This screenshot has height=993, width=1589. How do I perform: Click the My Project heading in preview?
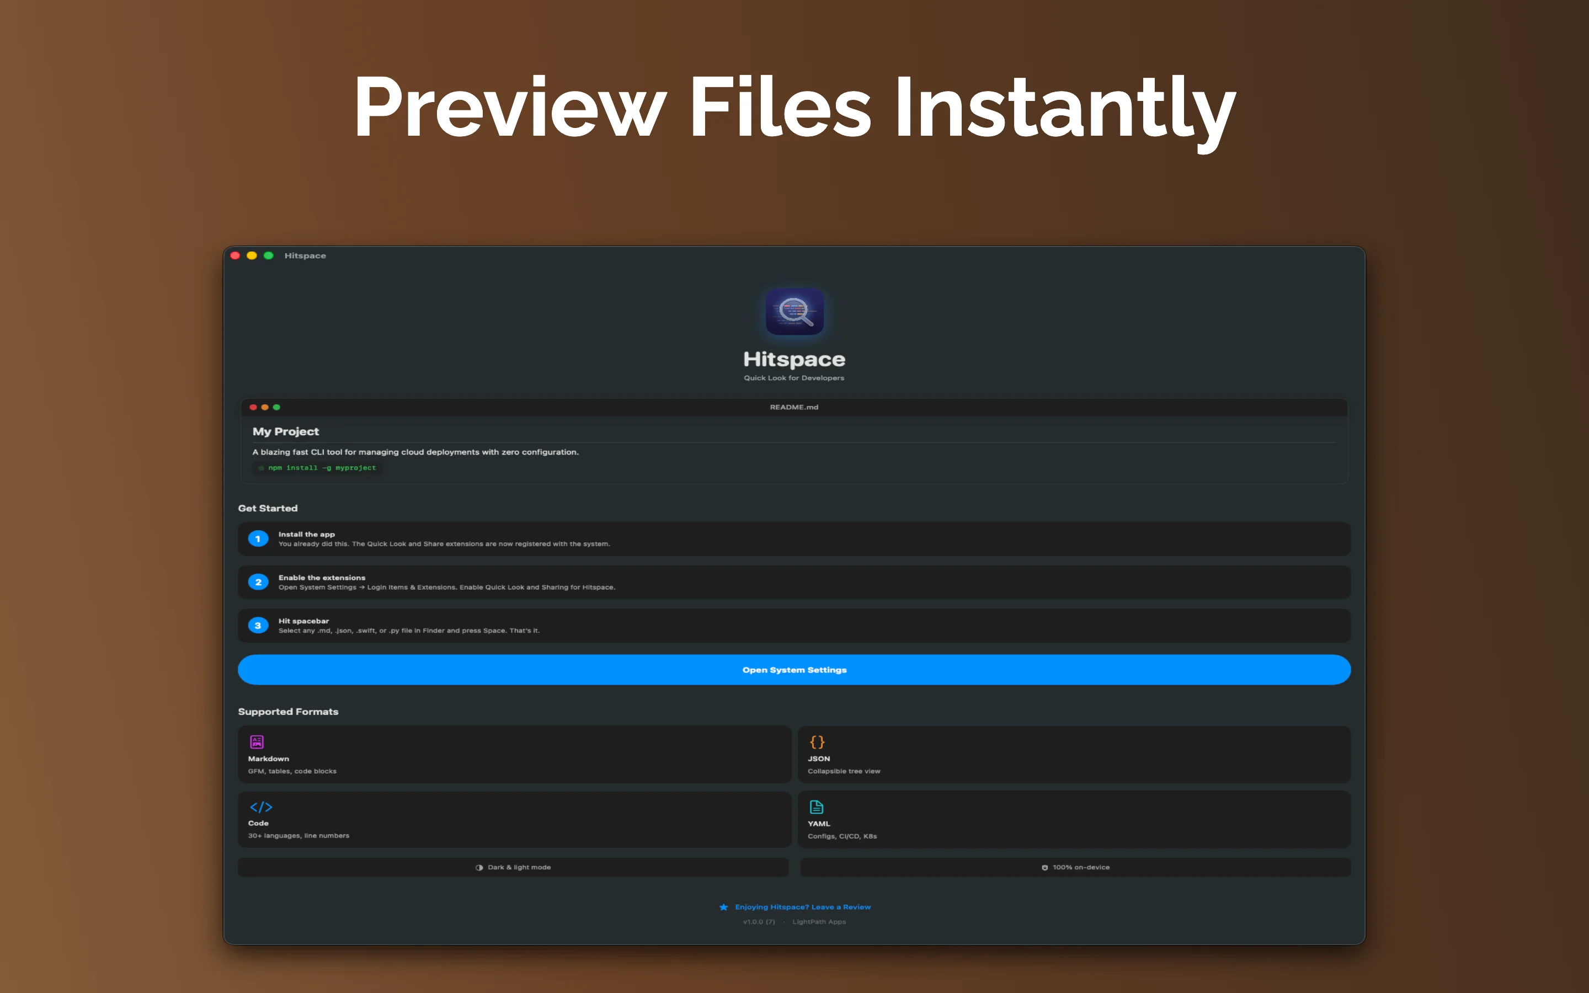286,431
